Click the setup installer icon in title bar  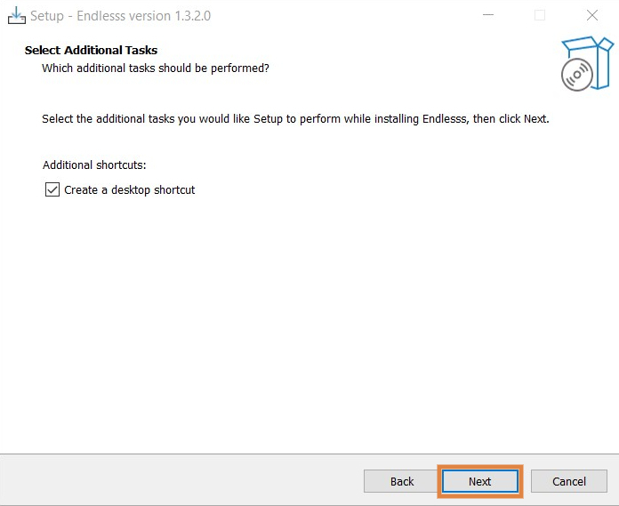pyautogui.click(x=16, y=16)
